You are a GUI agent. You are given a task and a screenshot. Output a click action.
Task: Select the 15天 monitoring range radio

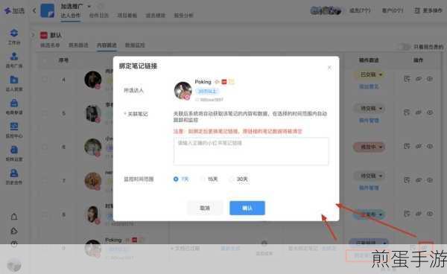(x=203, y=179)
